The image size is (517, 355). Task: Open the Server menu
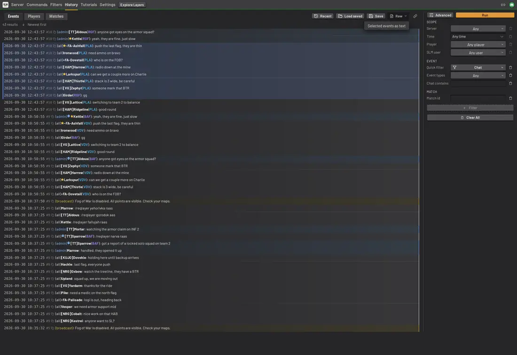point(17,5)
